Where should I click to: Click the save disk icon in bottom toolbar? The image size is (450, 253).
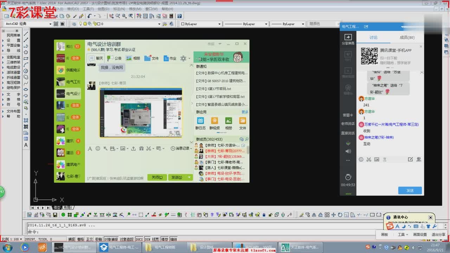click(55, 215)
